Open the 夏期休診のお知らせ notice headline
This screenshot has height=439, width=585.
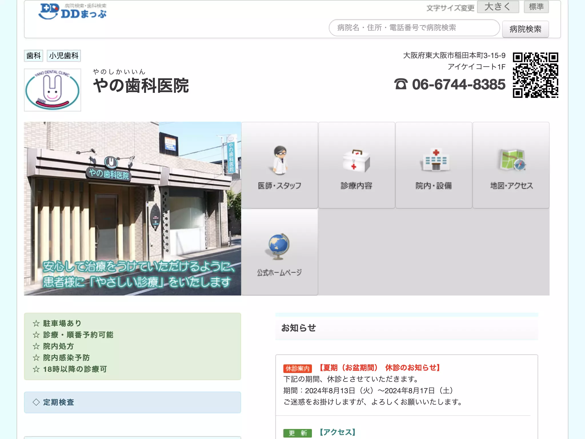[x=379, y=368]
